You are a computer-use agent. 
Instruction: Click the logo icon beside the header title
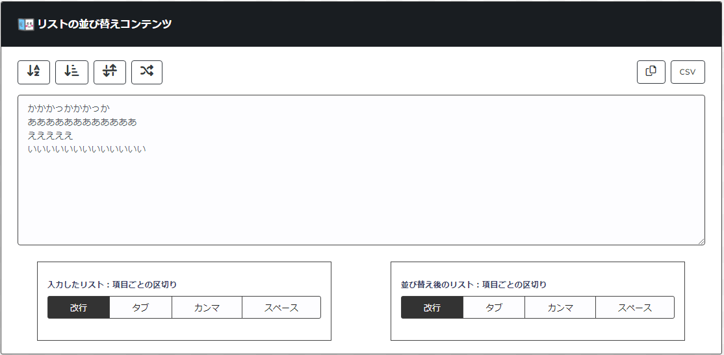[26, 24]
